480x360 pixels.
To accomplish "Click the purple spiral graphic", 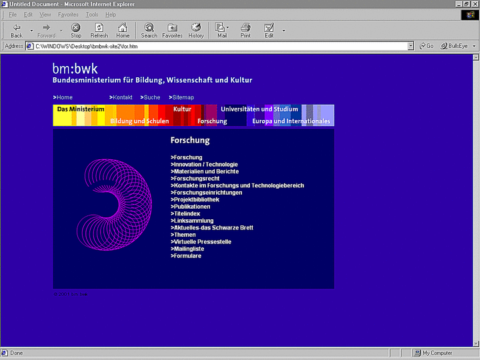I will tap(114, 205).
